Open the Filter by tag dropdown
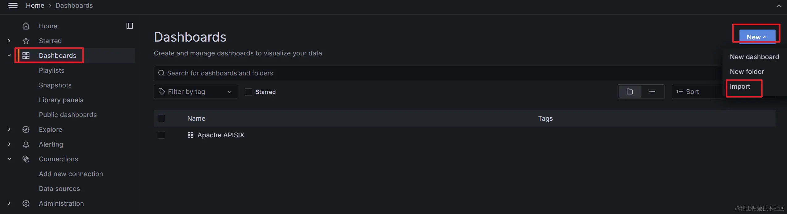The height and width of the screenshot is (214, 787). pos(195,92)
